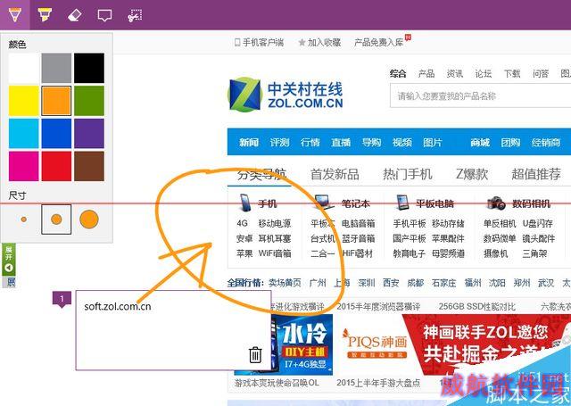The height and width of the screenshot is (406, 571).
Task: Open the 单反相机 link
Action: pos(500,224)
